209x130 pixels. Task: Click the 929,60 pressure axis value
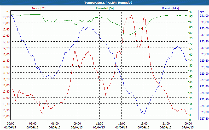pos(204,61)
